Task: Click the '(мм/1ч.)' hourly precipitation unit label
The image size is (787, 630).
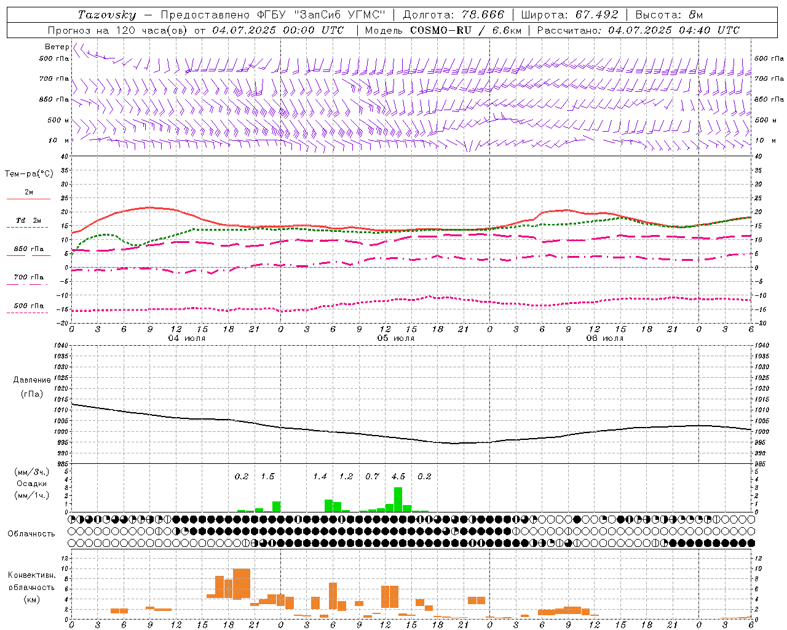Action: 31,495
